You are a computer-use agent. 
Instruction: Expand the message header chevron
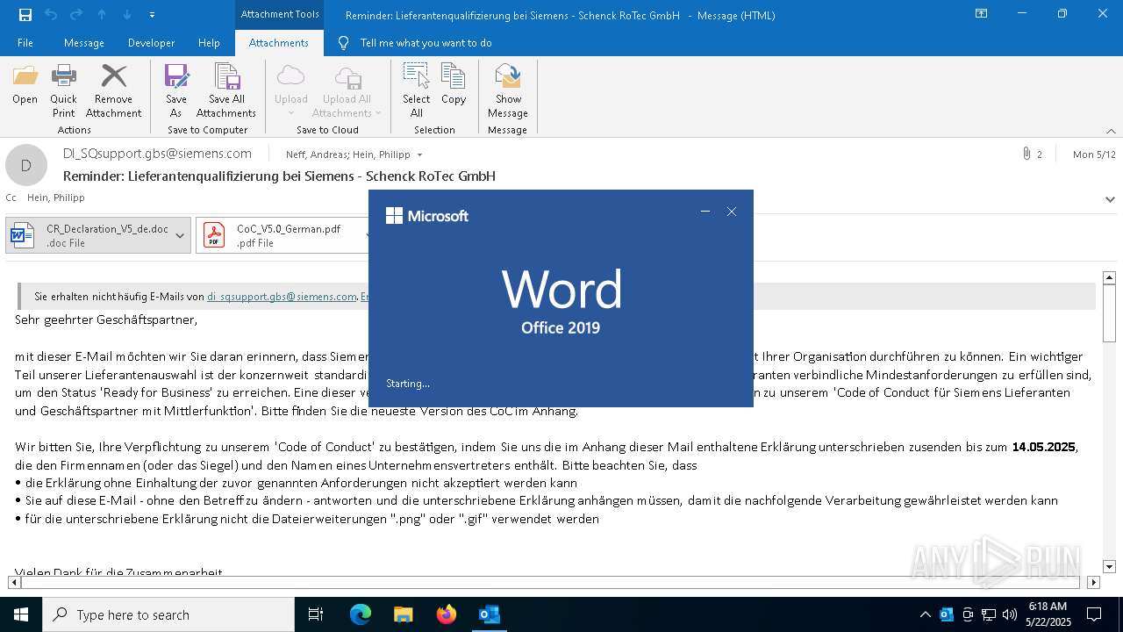(x=1111, y=199)
